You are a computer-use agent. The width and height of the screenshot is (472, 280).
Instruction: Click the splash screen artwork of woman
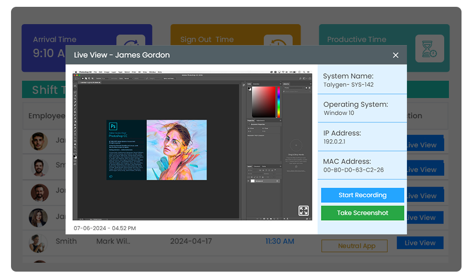click(x=176, y=150)
